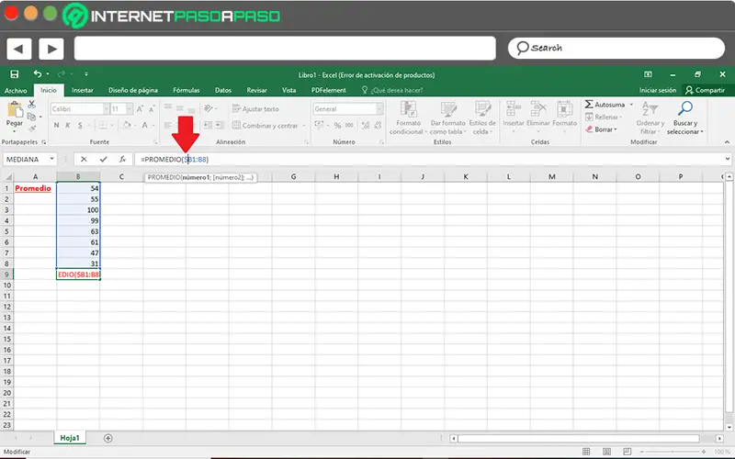Open Dar formato como tabla

point(447,118)
